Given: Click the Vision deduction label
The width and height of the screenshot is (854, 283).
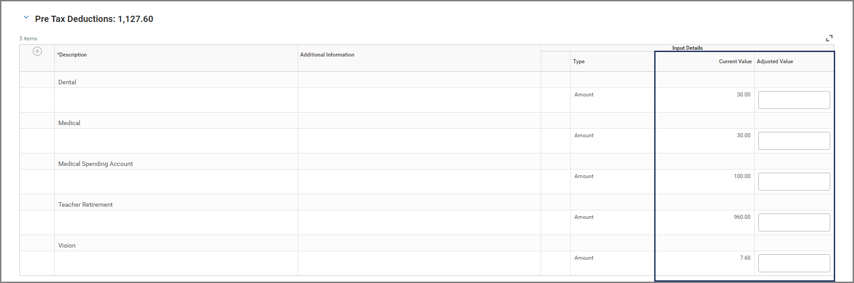Looking at the screenshot, I should [x=67, y=245].
